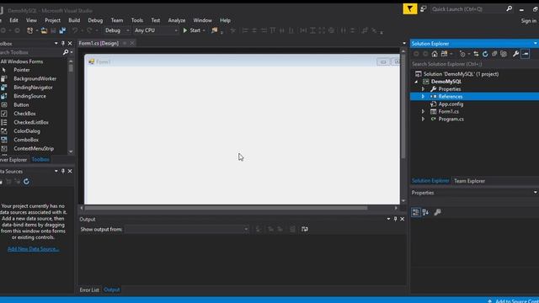
Task: Select Alphabetical sort in Properties panel
Action: (x=425, y=212)
